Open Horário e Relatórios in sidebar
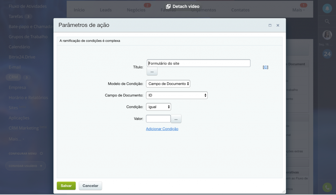Viewport: 336px width, 195px height. click(28, 97)
